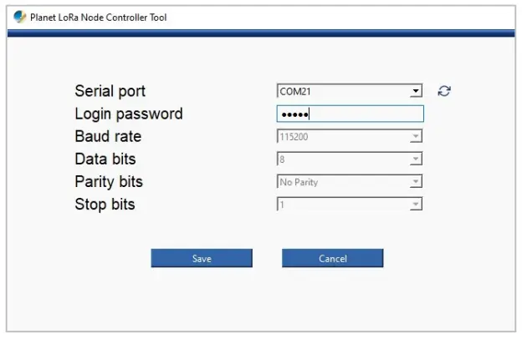Image resolution: width=522 pixels, height=339 pixels.
Task: Click the COM21 serial port text box
Action: 343,91
